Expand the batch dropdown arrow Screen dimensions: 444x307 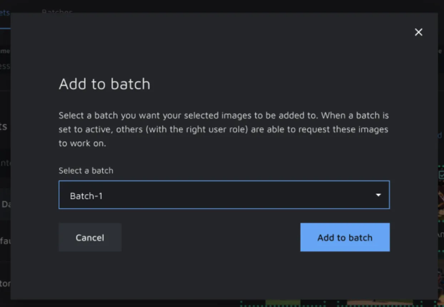(x=378, y=195)
